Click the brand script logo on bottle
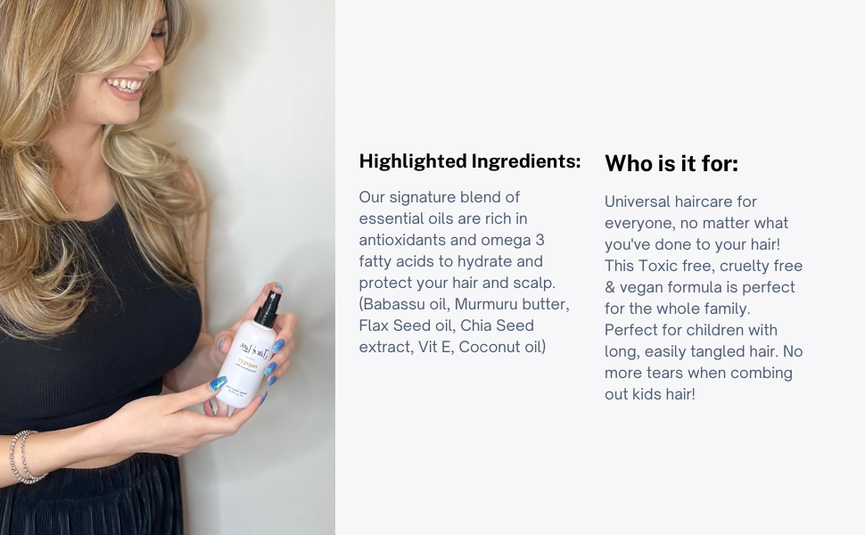The image size is (865, 535). point(252,350)
